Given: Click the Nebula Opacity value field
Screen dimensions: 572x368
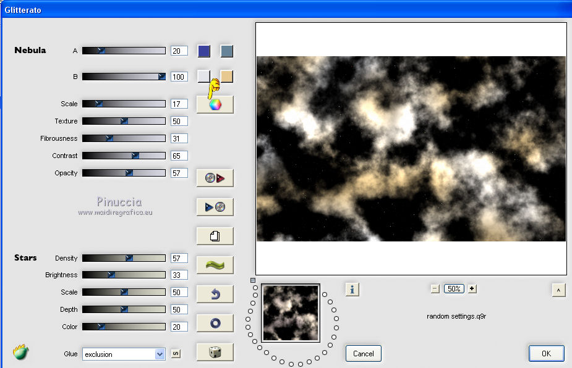Looking at the screenshot, I should tap(179, 173).
